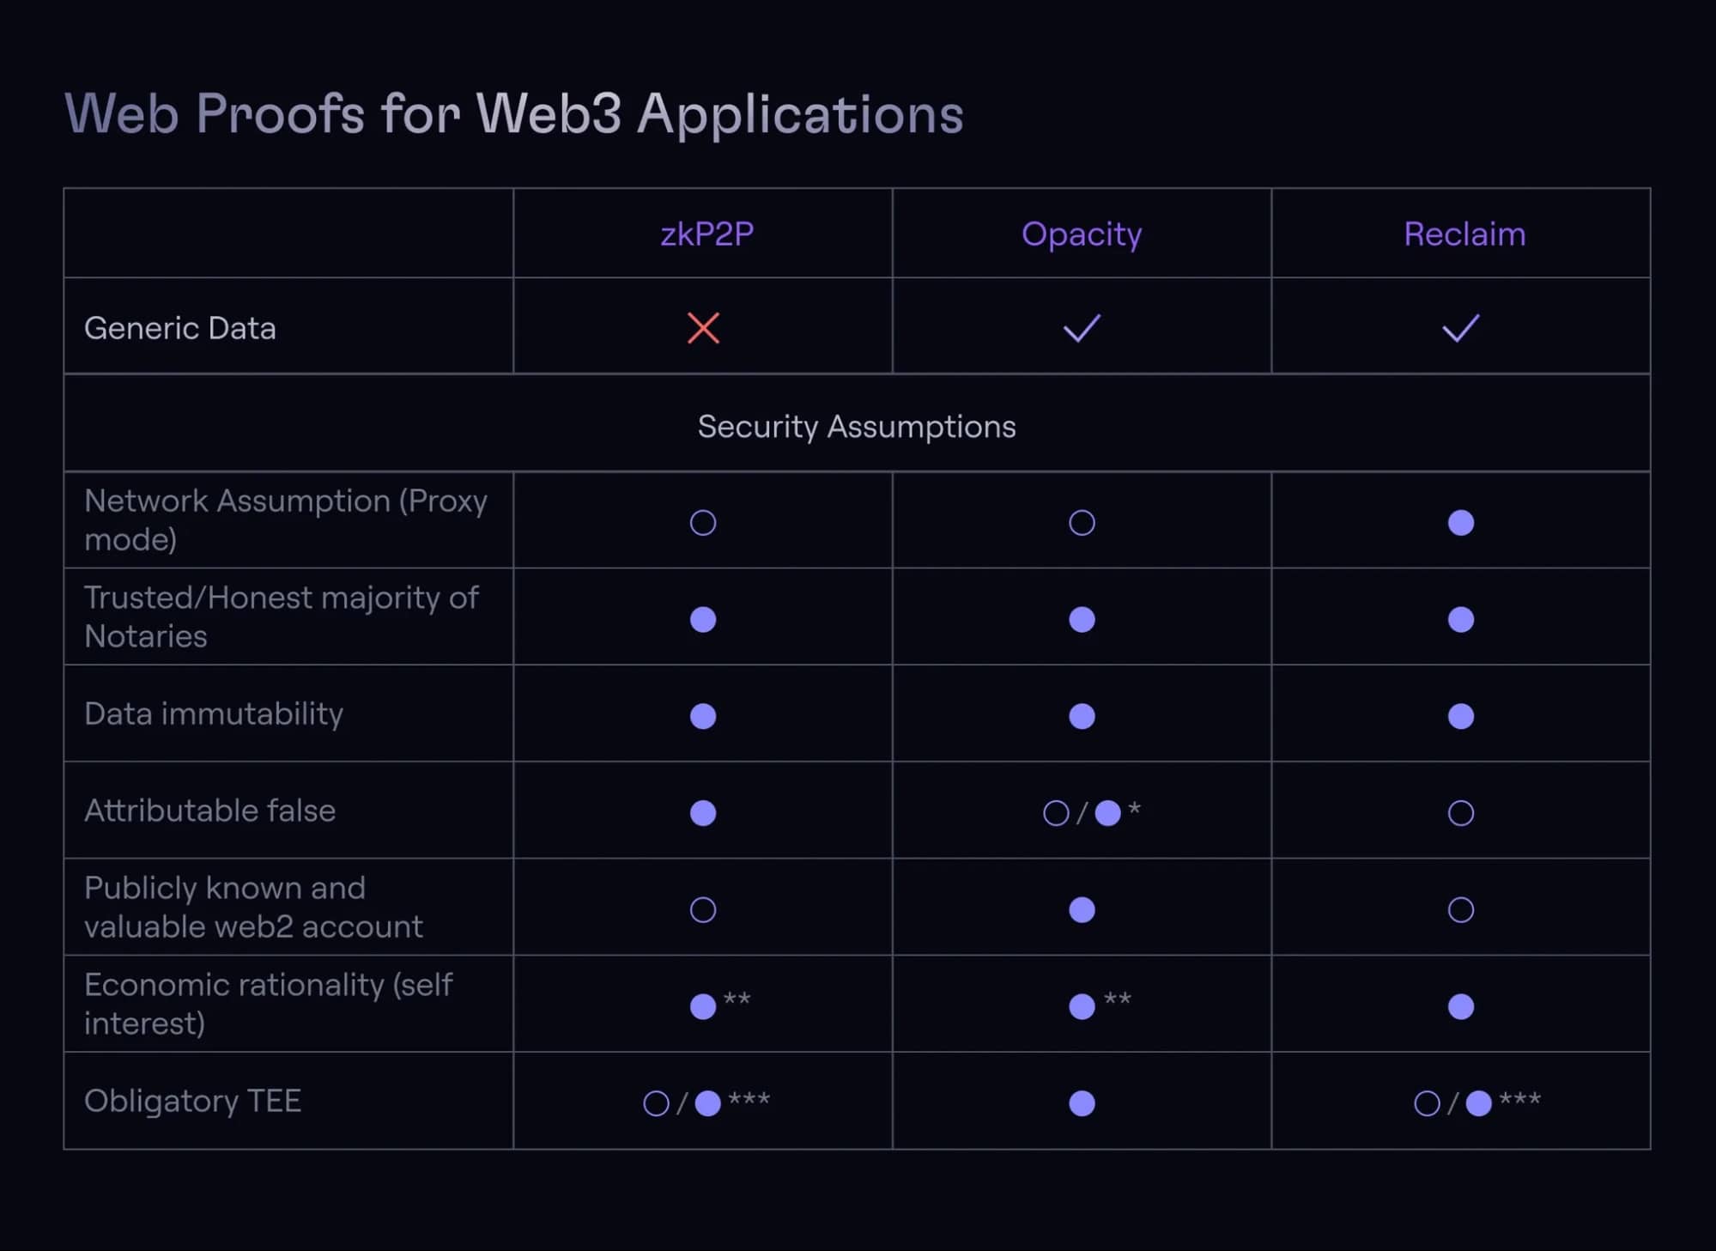Select the zkP2P column header
Viewport: 1716px width, 1251px height.
coord(706,234)
